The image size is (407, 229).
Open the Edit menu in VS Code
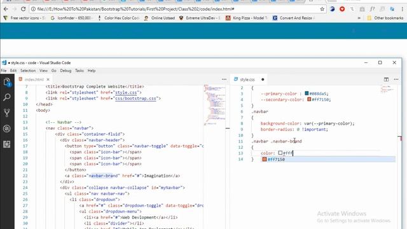click(13, 71)
